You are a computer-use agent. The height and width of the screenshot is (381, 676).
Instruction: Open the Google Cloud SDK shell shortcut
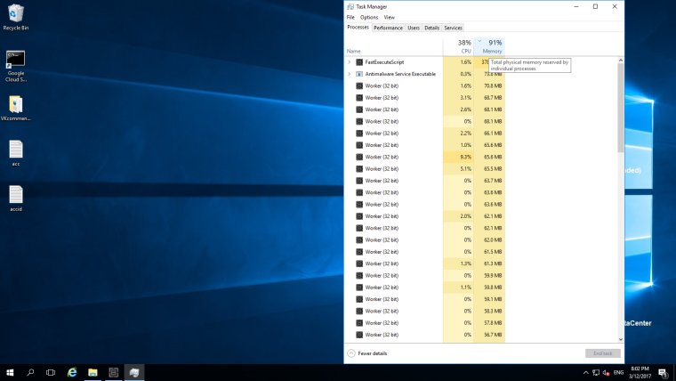point(16,61)
